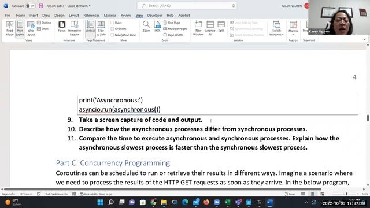
Task: Choose Multiple Pages zoom
Action: tap(175, 29)
